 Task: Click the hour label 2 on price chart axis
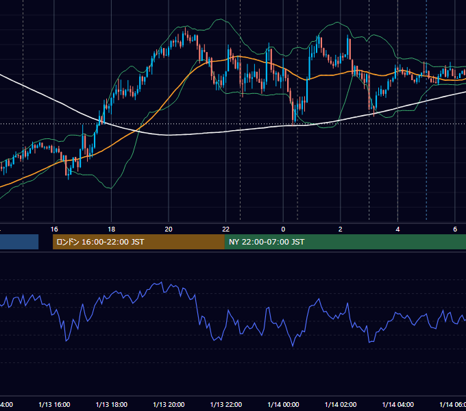click(341, 229)
